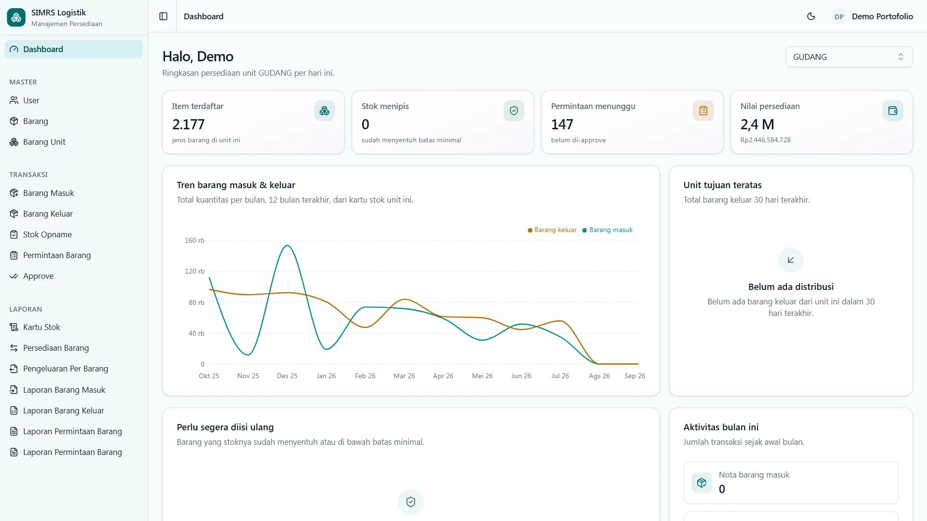Switch to dark mode with the moon icon
The height and width of the screenshot is (521, 927).
point(811,16)
